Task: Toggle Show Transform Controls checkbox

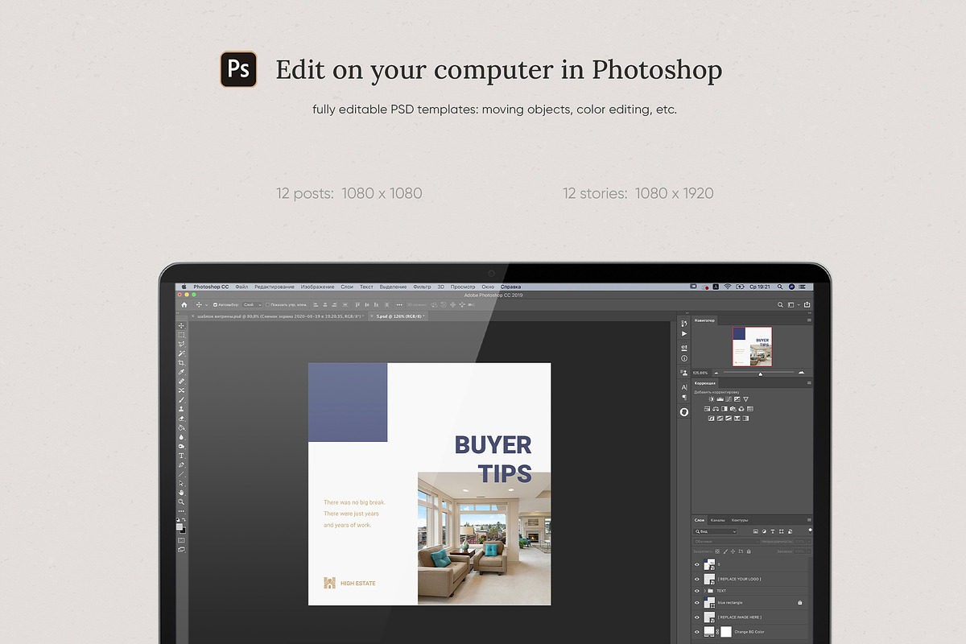Action: 267,305
